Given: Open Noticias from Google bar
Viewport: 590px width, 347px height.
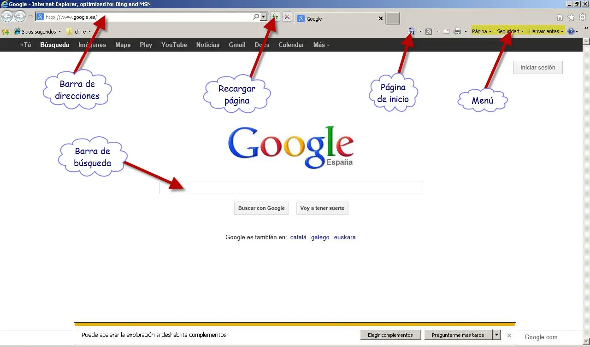Looking at the screenshot, I should click(208, 45).
